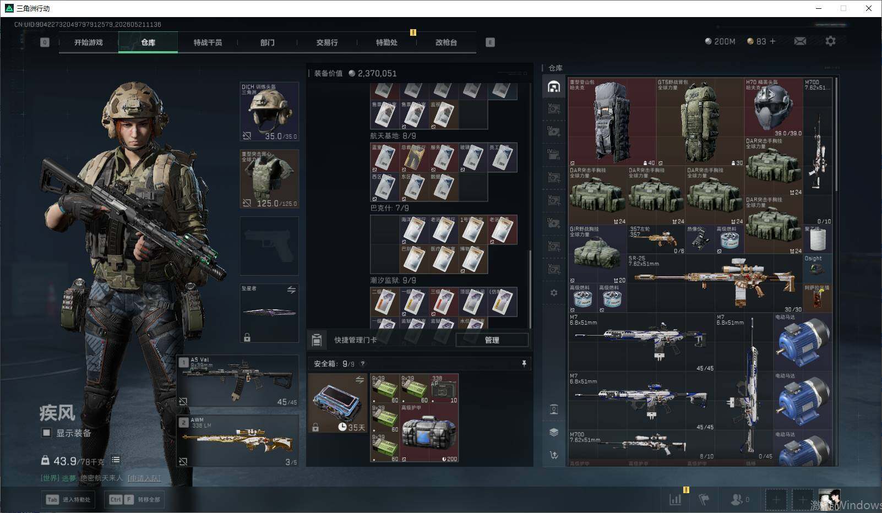This screenshot has width=882, height=513.
Task: Open the weight details list icon
Action: [116, 460]
